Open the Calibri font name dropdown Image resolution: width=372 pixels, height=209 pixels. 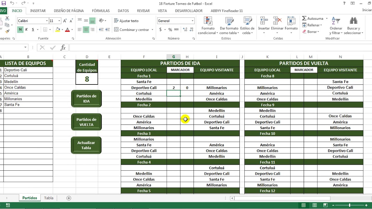[x=47, y=21]
